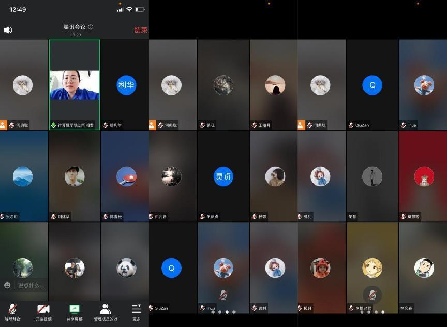The width and height of the screenshot is (447, 327).
Task: Tap the blue 灵贞 avatar circle
Action: (224, 176)
